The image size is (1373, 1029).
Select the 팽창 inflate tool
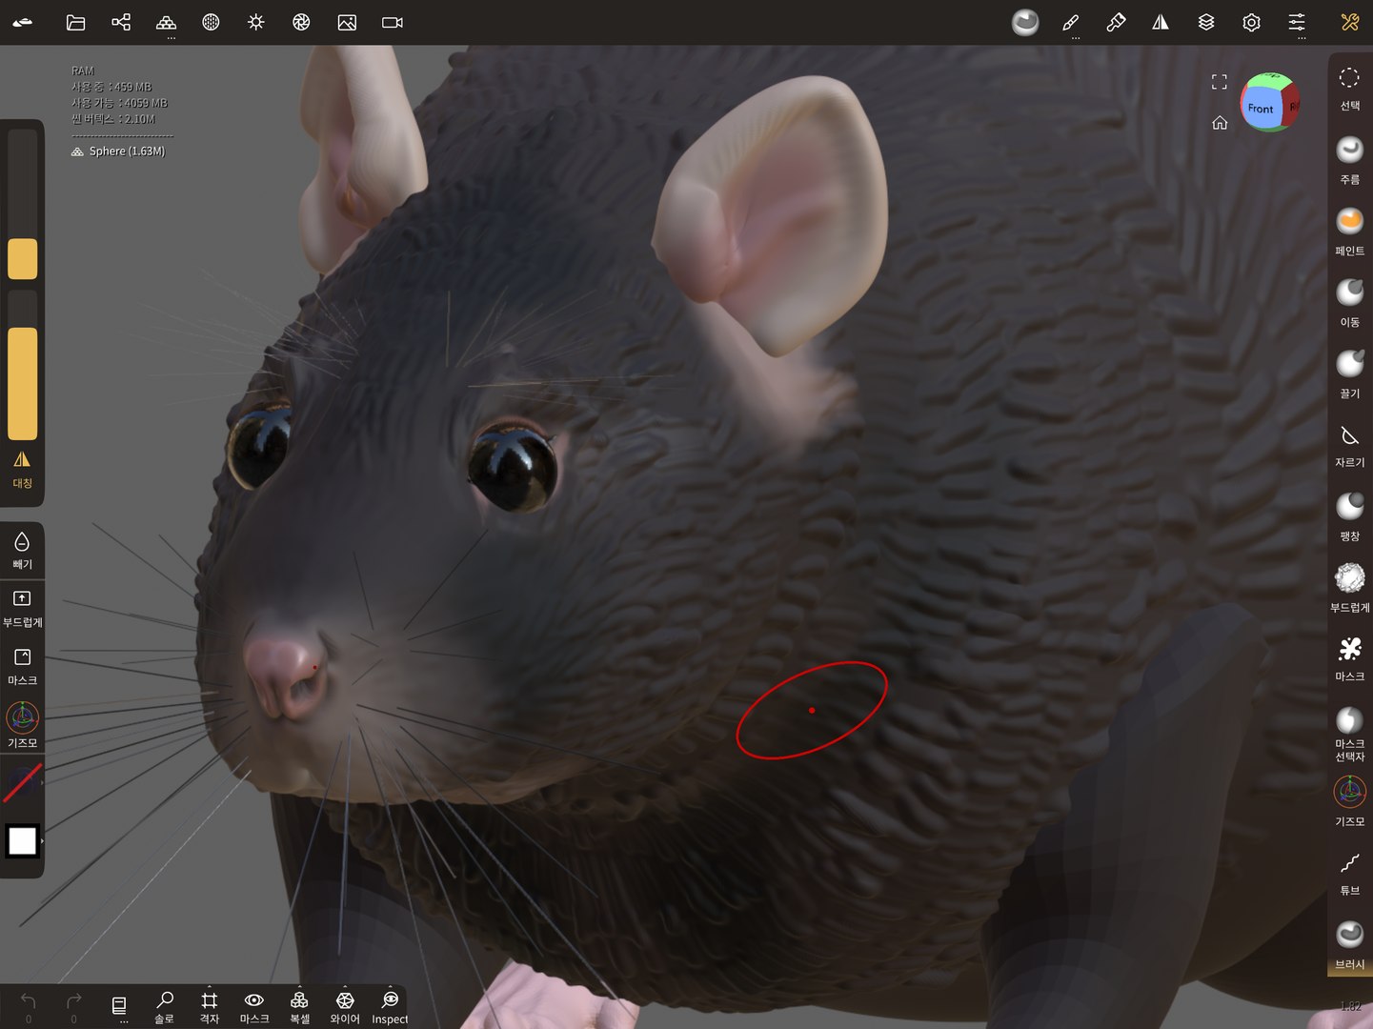pyautogui.click(x=1350, y=517)
